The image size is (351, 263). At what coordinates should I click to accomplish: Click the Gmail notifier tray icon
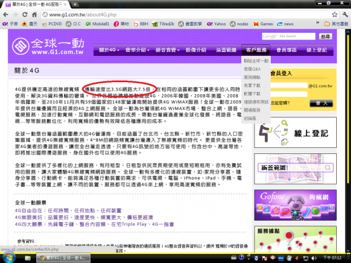[x=273, y=258]
